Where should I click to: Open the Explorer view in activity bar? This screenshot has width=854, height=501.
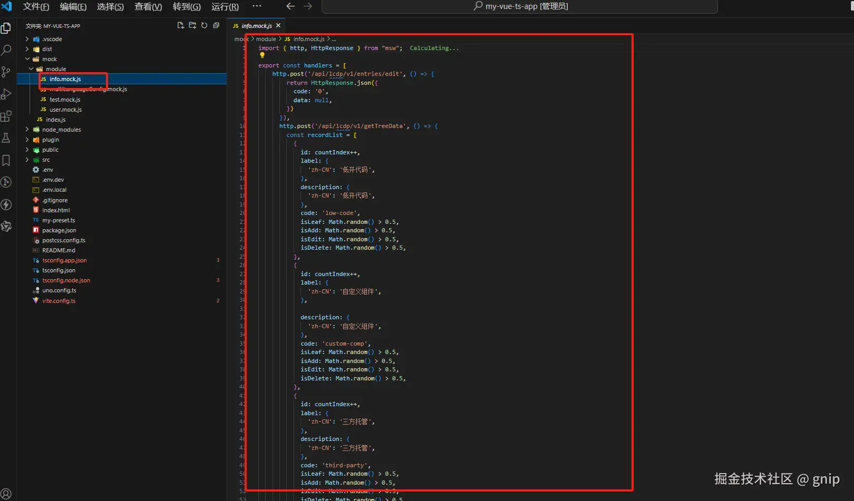(x=6, y=28)
